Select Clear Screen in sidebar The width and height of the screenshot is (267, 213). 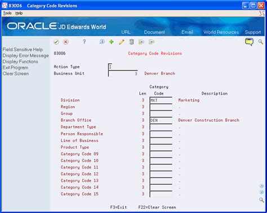16,74
